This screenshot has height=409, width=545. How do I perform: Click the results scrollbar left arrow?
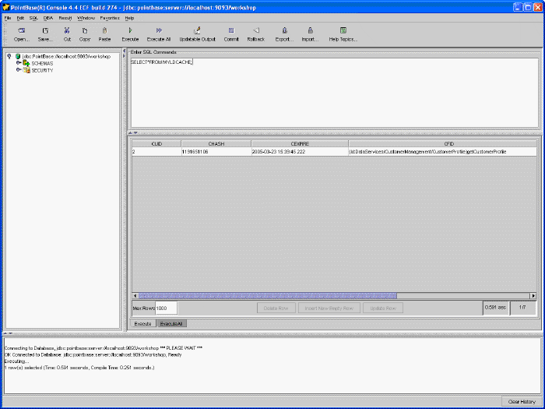(x=135, y=296)
